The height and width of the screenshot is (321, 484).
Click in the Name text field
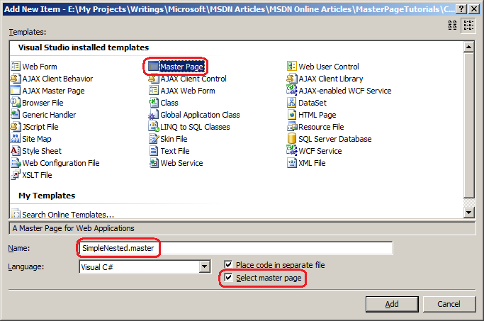click(x=235, y=248)
